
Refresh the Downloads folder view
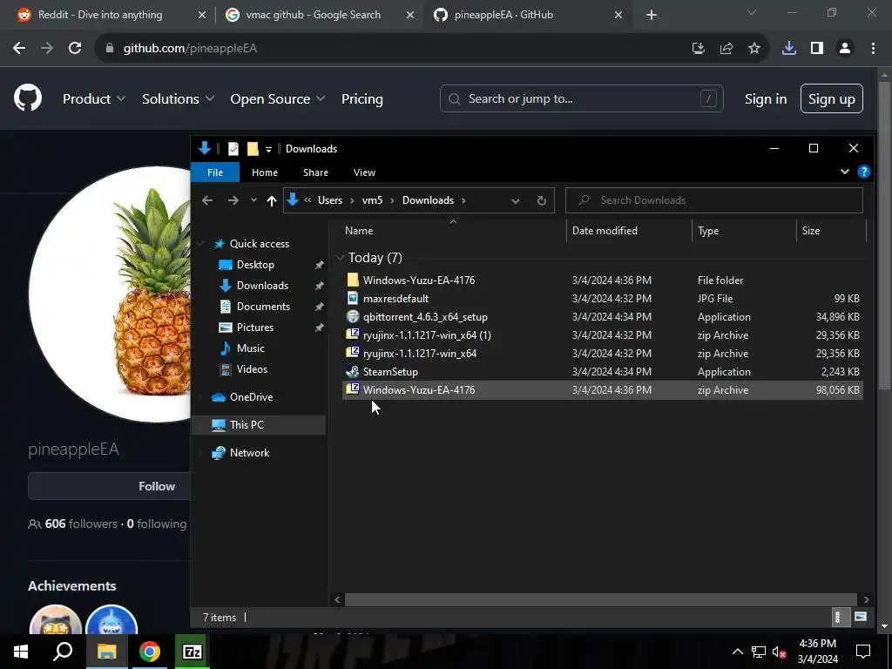[541, 200]
